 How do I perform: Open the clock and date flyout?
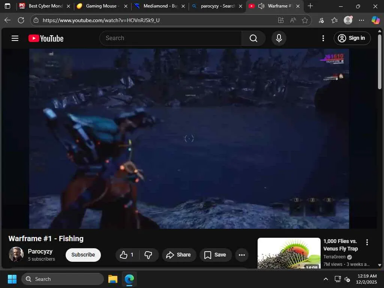point(366,279)
